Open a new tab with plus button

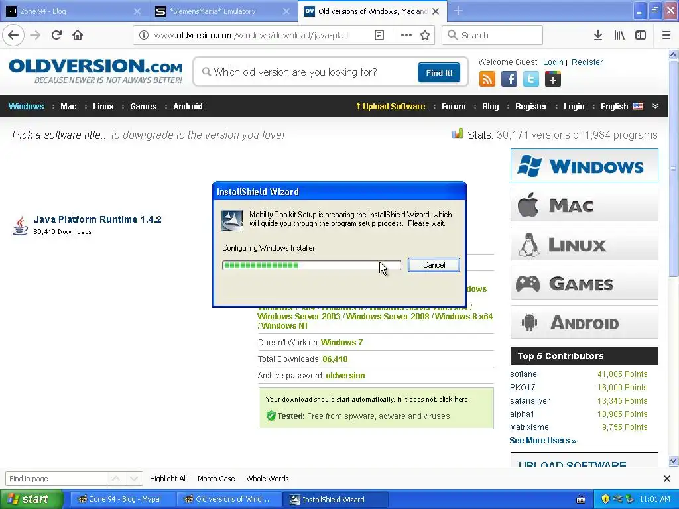458,11
